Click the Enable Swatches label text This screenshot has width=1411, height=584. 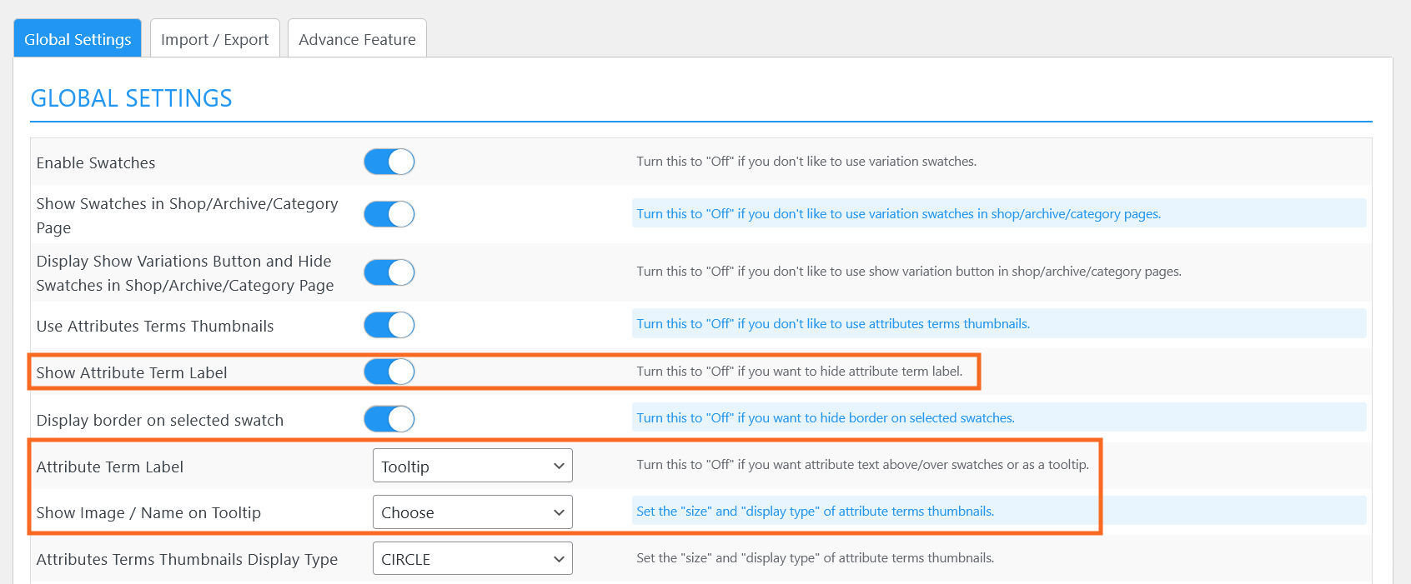(96, 163)
